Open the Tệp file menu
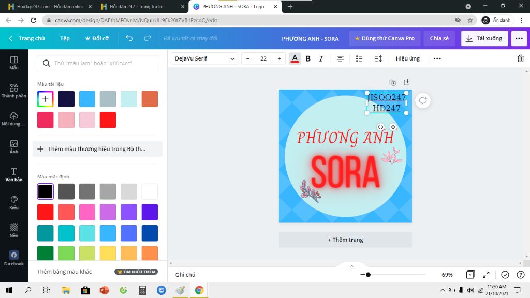The image size is (530, 298). coord(65,38)
